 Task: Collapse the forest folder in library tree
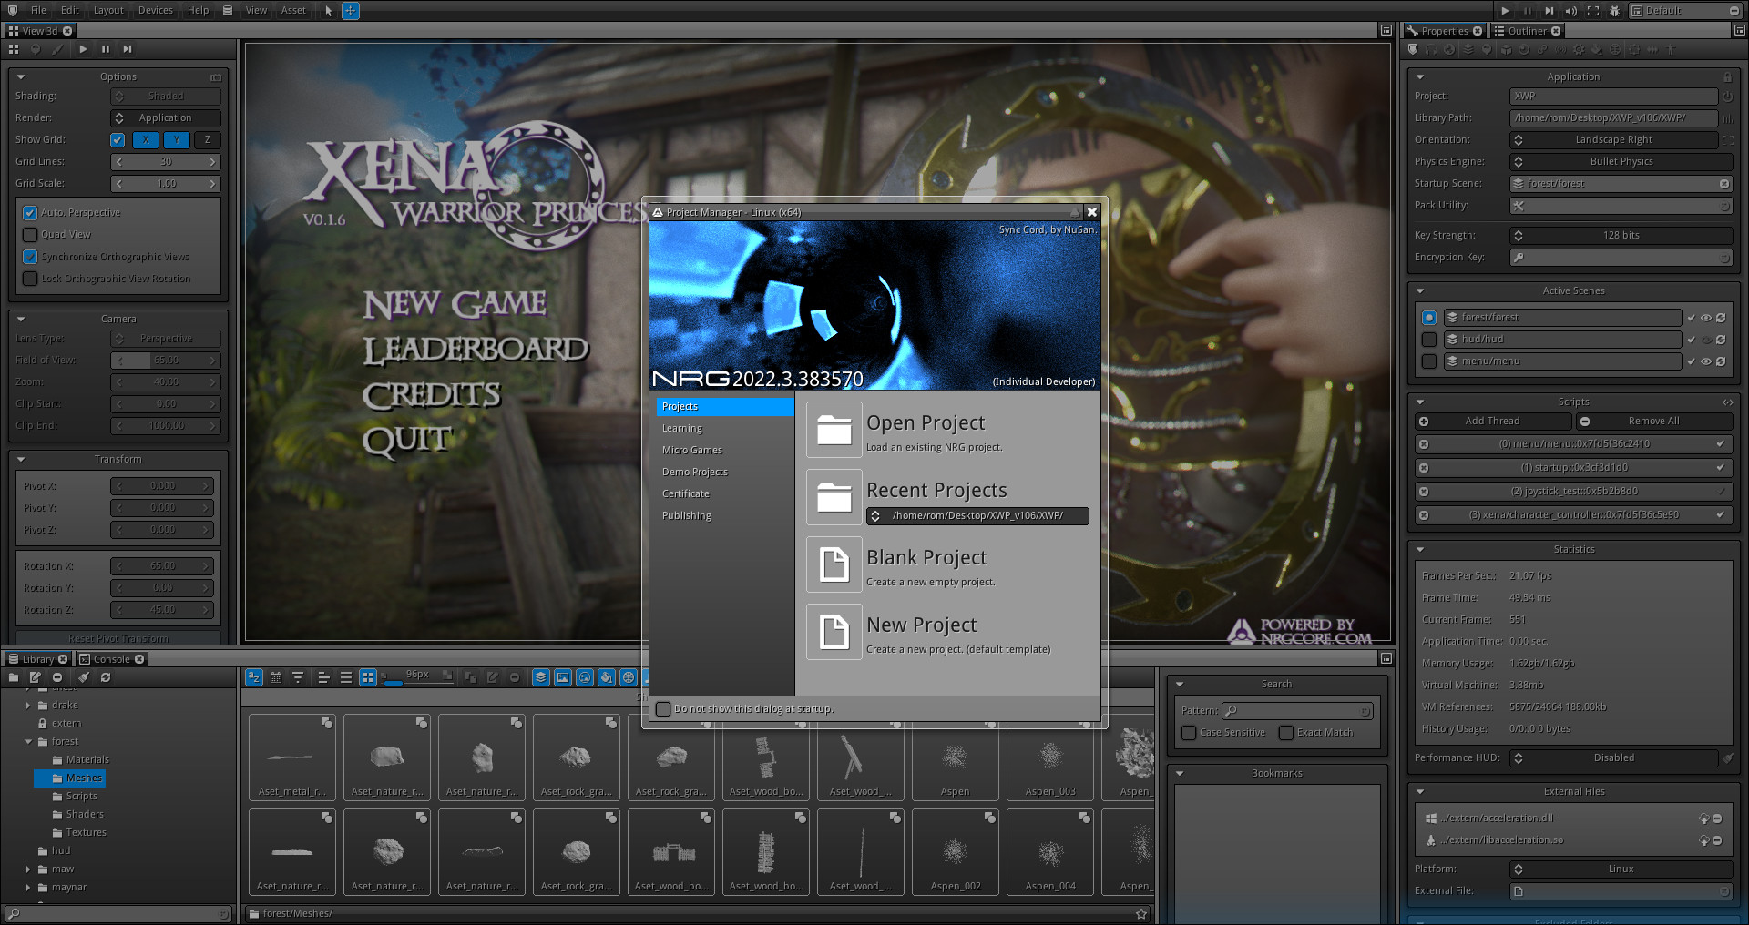(x=28, y=742)
